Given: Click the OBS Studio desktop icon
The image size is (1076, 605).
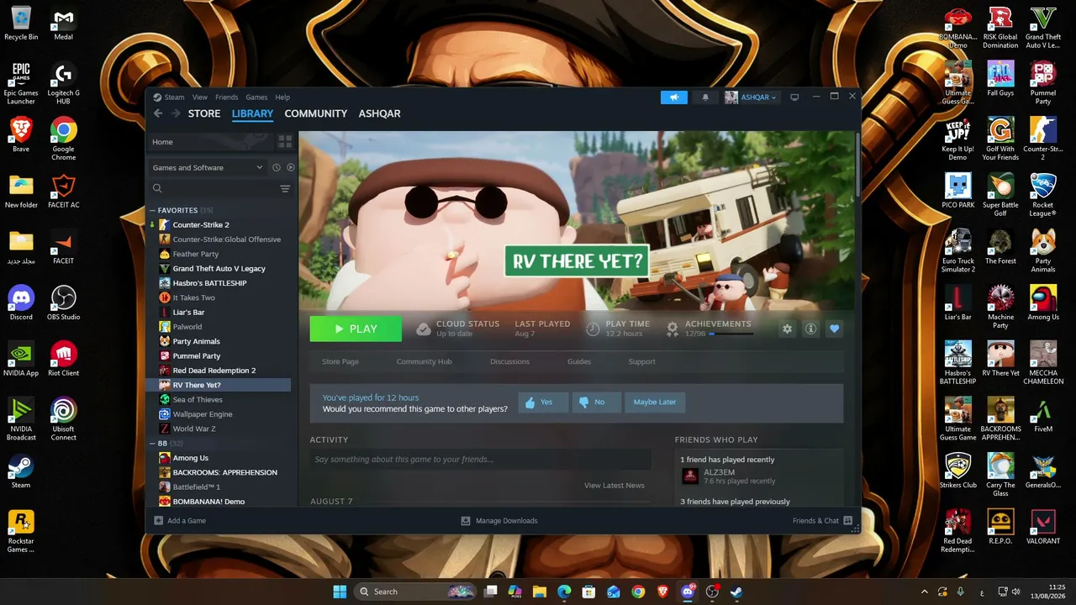Looking at the screenshot, I should pyautogui.click(x=63, y=303).
